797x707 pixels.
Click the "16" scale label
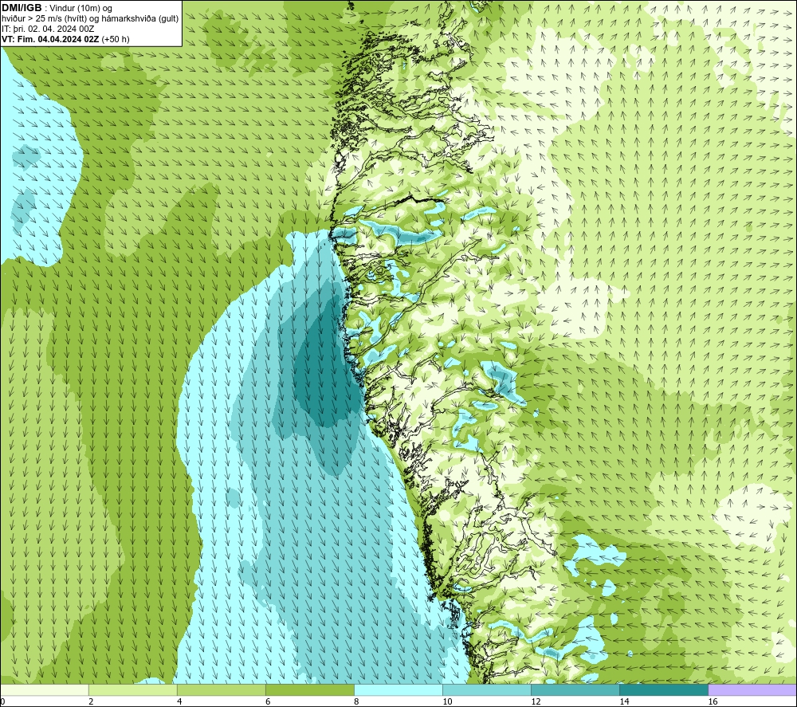[x=713, y=701]
